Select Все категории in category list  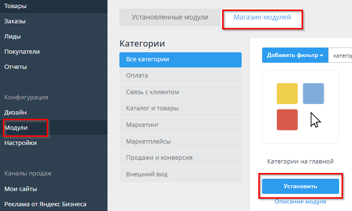coord(180,59)
